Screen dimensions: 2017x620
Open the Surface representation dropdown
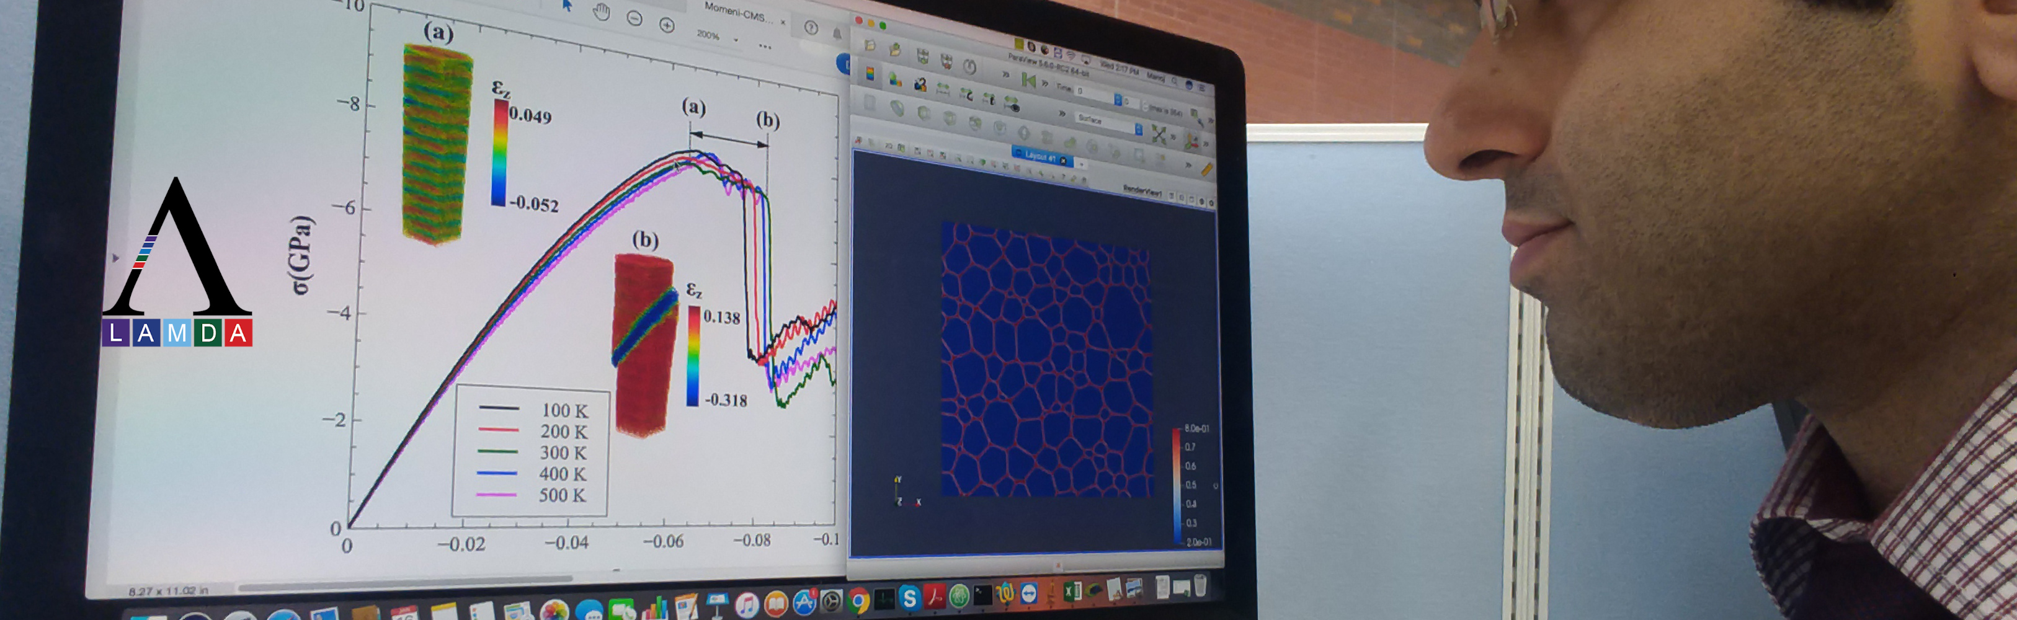click(1110, 122)
